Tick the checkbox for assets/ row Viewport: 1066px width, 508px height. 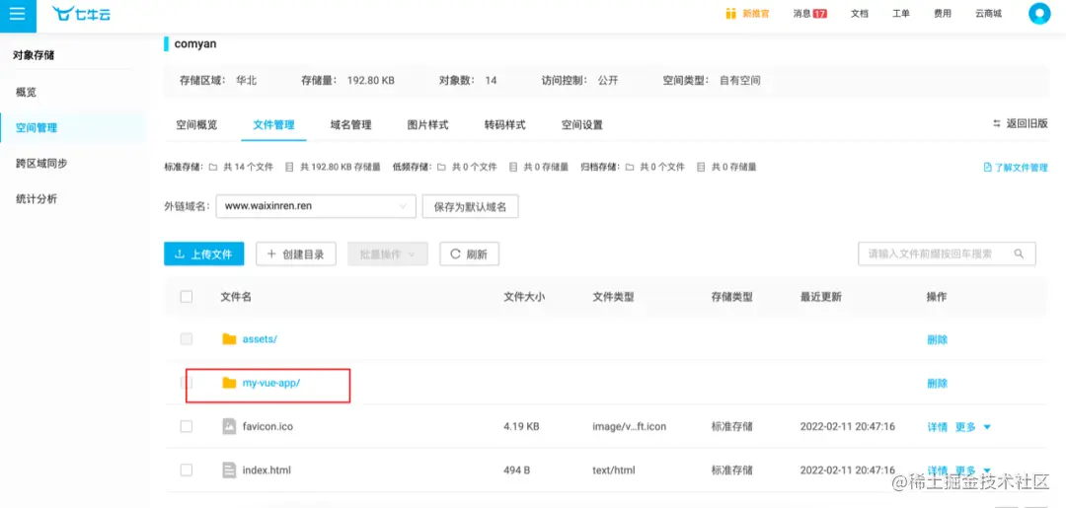click(187, 339)
